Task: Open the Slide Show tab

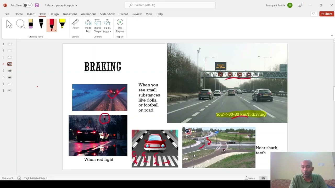Action: [107, 14]
